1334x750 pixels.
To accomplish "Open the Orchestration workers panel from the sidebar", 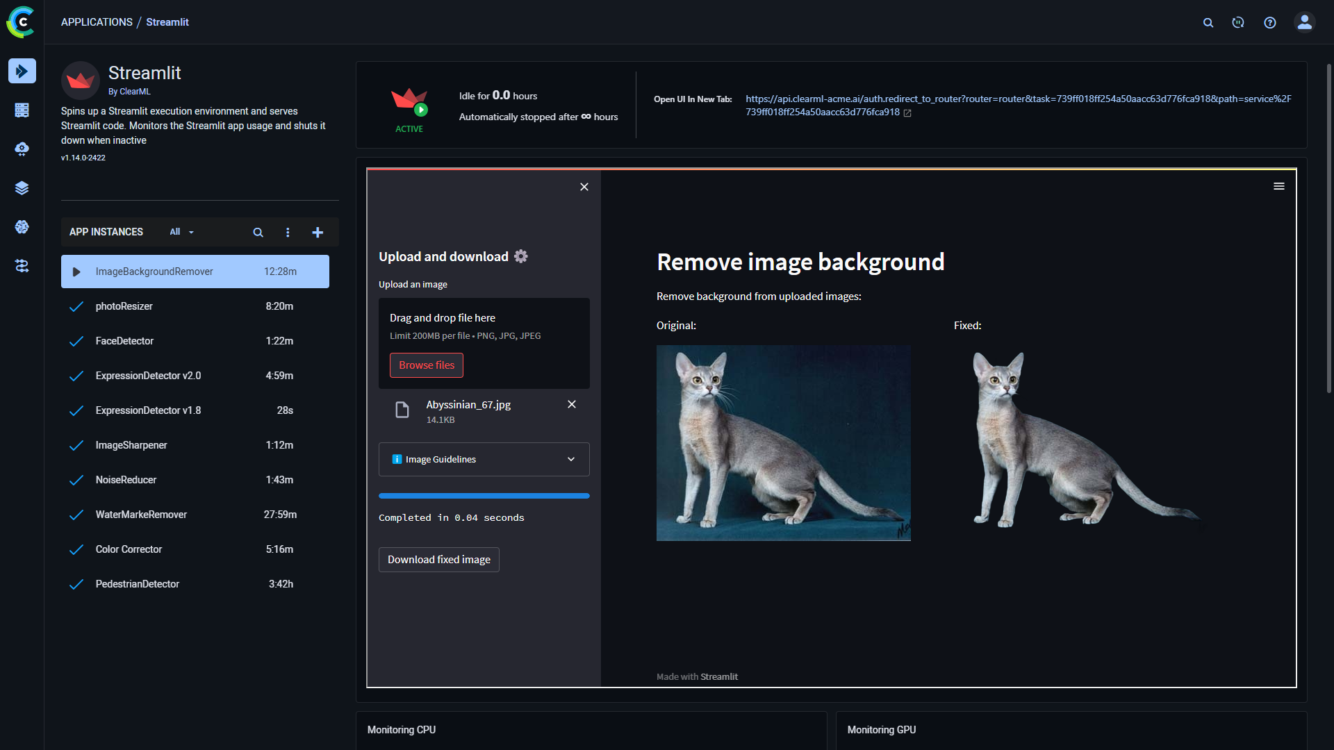I will click(22, 110).
